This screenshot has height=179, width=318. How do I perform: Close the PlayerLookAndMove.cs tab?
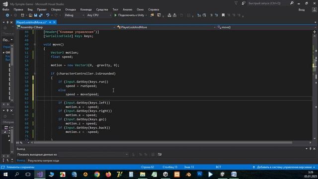54,22
